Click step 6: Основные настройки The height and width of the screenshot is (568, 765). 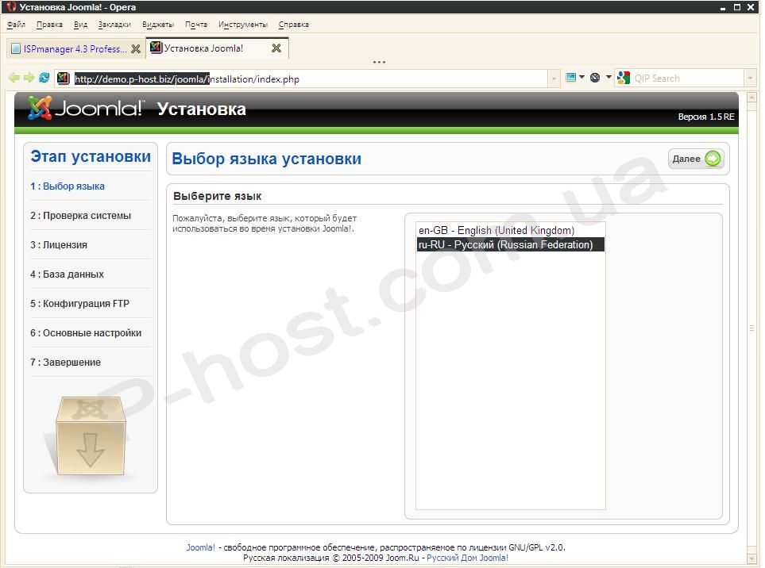tap(86, 332)
